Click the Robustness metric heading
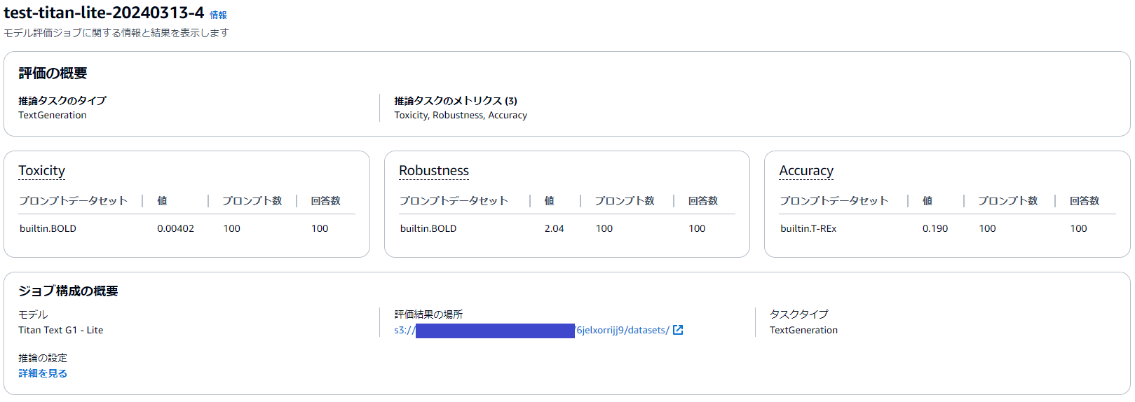Image resolution: width=1135 pixels, height=402 pixels. pos(434,170)
